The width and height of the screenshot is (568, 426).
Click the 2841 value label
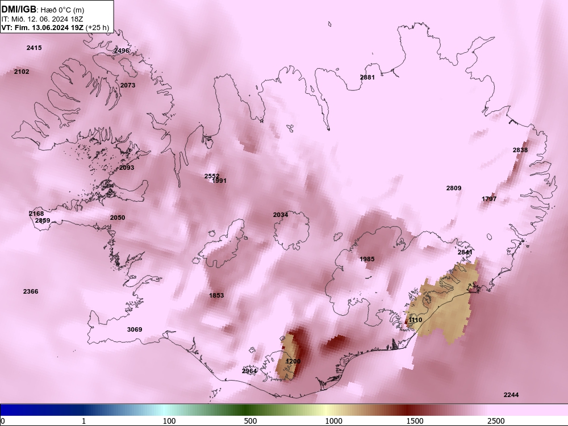pos(465,253)
